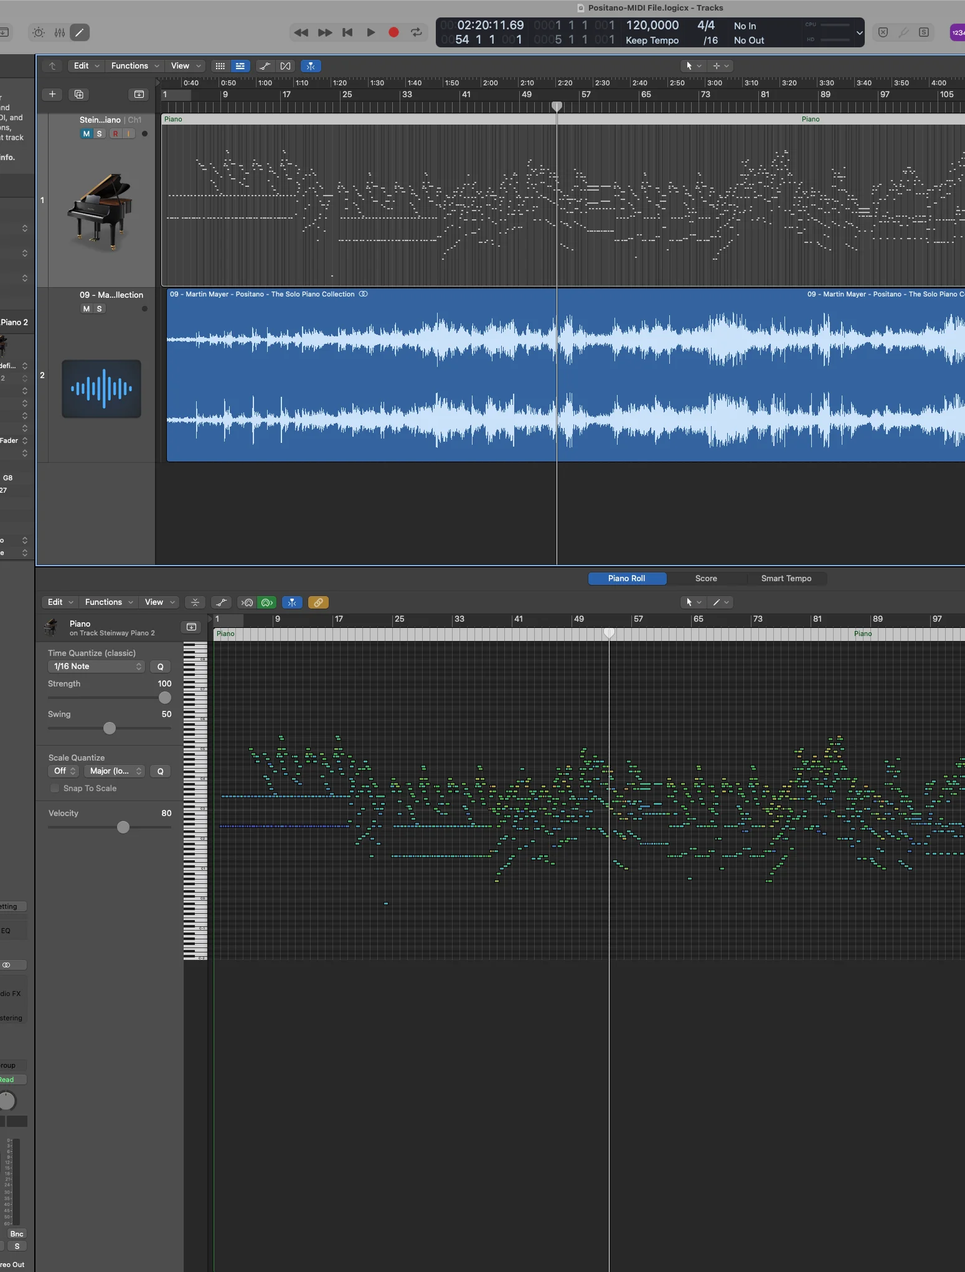This screenshot has width=965, height=1272.
Task: Click the Replace mode icon in control bar
Action: (883, 32)
